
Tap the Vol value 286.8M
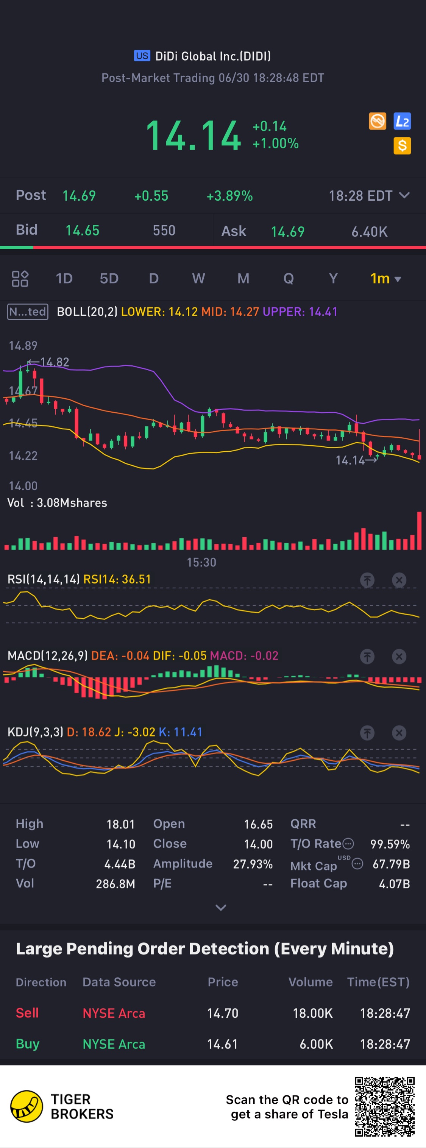tap(115, 884)
